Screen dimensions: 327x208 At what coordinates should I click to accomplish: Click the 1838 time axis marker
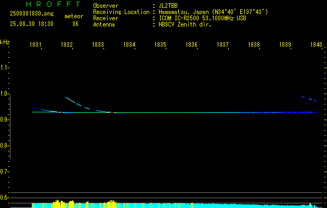(x=254, y=45)
